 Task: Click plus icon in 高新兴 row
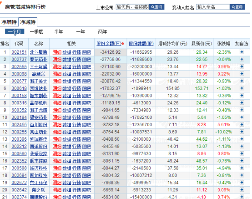tap(242, 74)
